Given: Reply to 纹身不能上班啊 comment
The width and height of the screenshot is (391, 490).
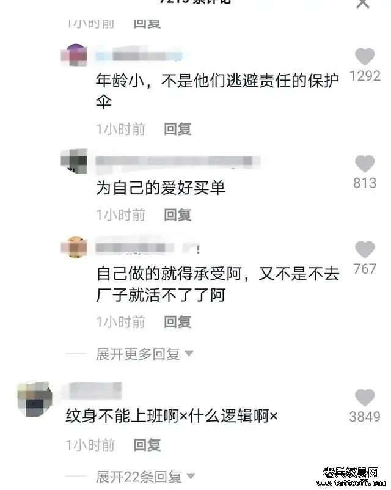Looking at the screenshot, I should [147, 445].
